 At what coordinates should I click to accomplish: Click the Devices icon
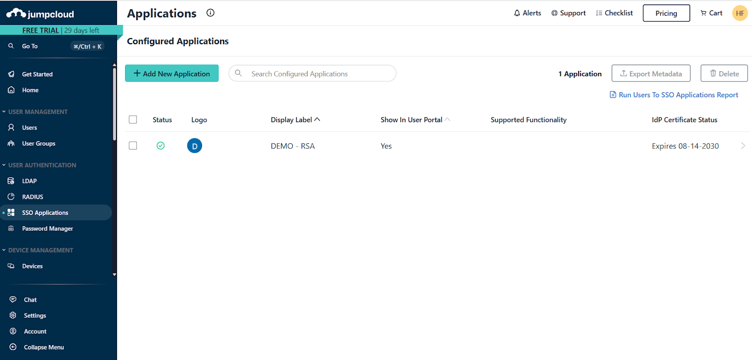tap(11, 266)
